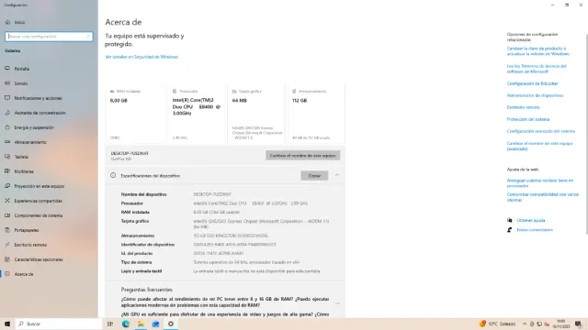Open Términos de licencia de Microsoft link
Image resolution: width=588 pixels, height=330 pixels.
click(x=537, y=69)
